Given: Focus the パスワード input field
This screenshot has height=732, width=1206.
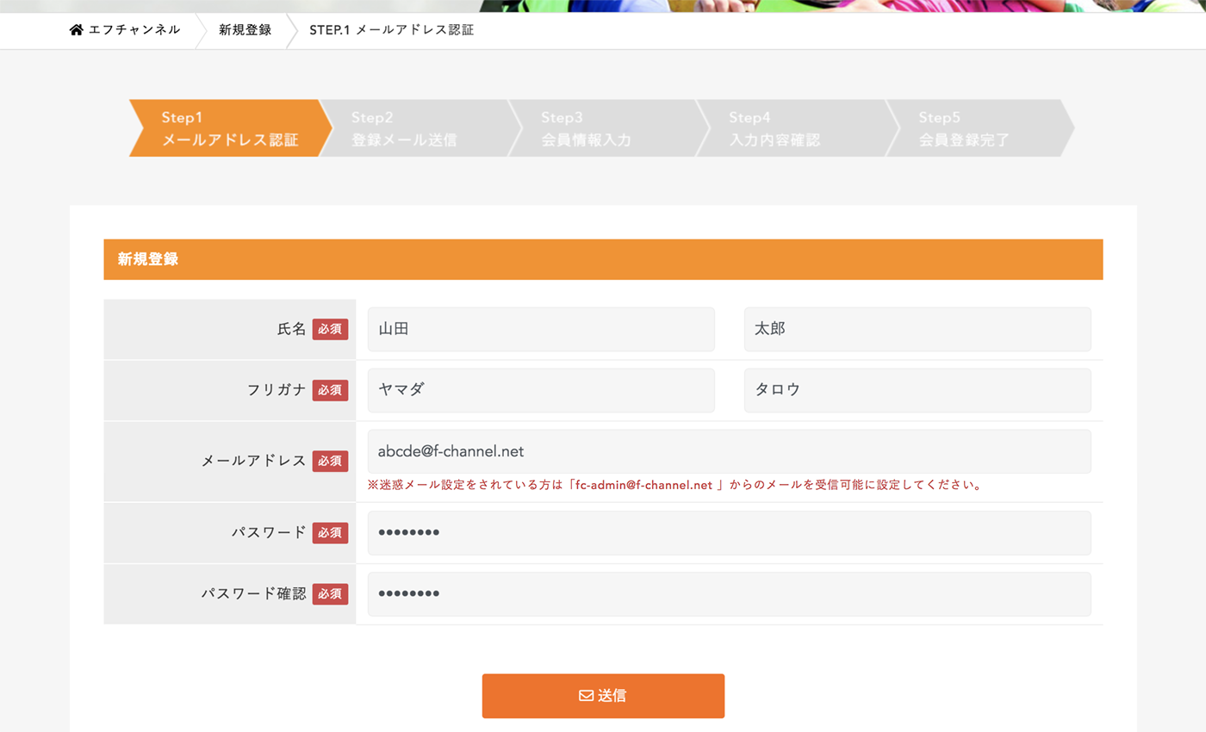Looking at the screenshot, I should coord(728,533).
